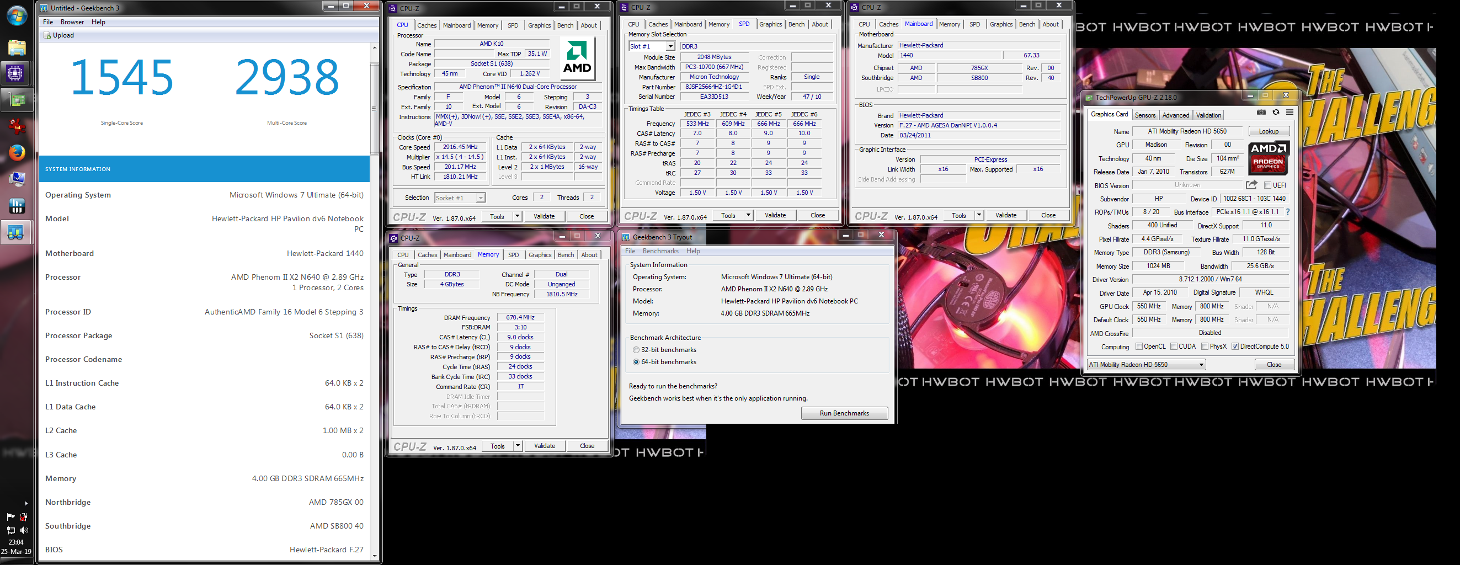Open the Validation tab in GPU-Z

(x=1208, y=115)
